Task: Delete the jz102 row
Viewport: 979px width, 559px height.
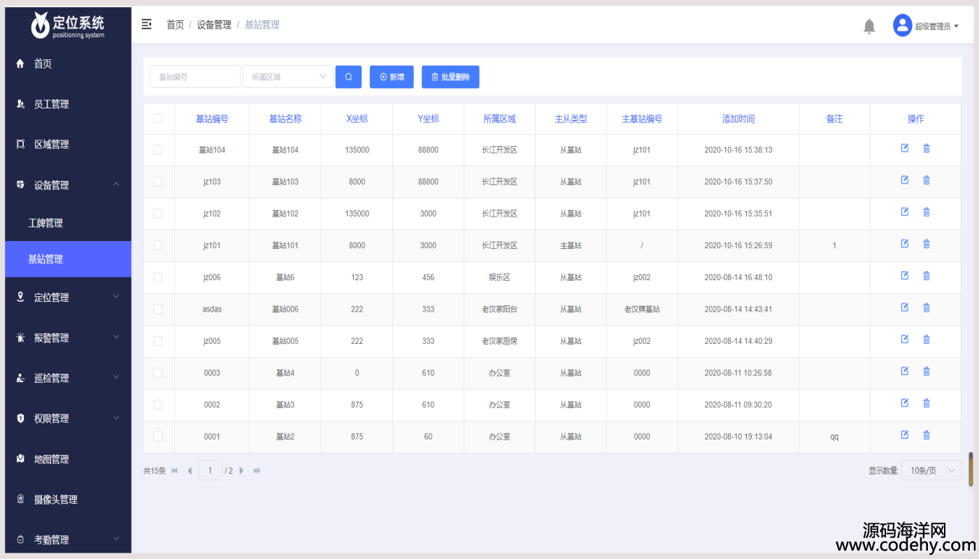Action: click(927, 212)
